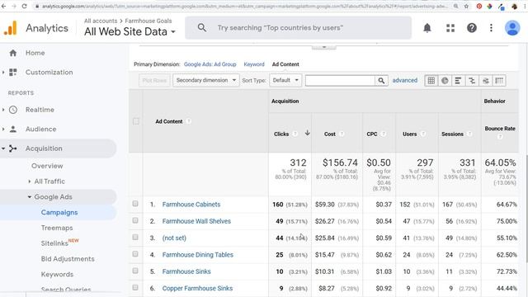Collapse the Google Ads submenu
Image resolution: width=528 pixels, height=297 pixels.
pos(30,197)
